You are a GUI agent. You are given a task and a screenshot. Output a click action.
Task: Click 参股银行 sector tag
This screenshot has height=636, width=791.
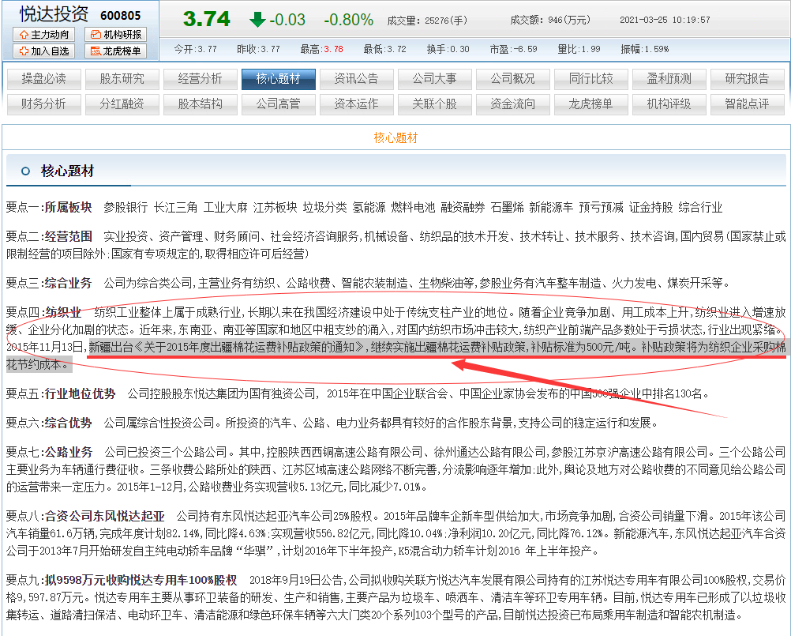pos(126,208)
